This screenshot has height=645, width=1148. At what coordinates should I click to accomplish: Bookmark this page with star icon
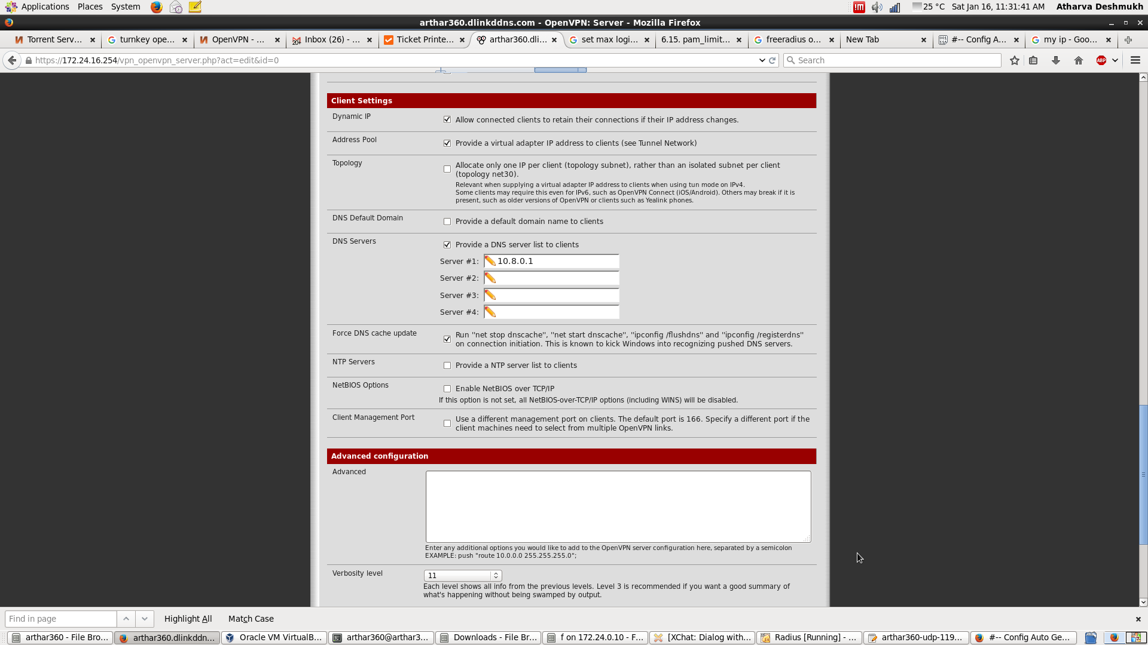point(1015,60)
